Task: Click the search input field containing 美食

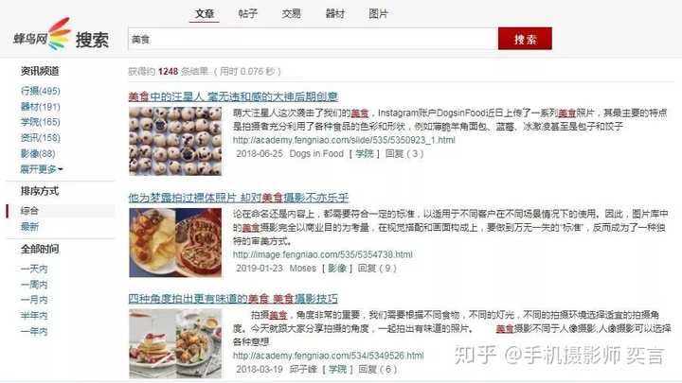Action: [x=313, y=39]
